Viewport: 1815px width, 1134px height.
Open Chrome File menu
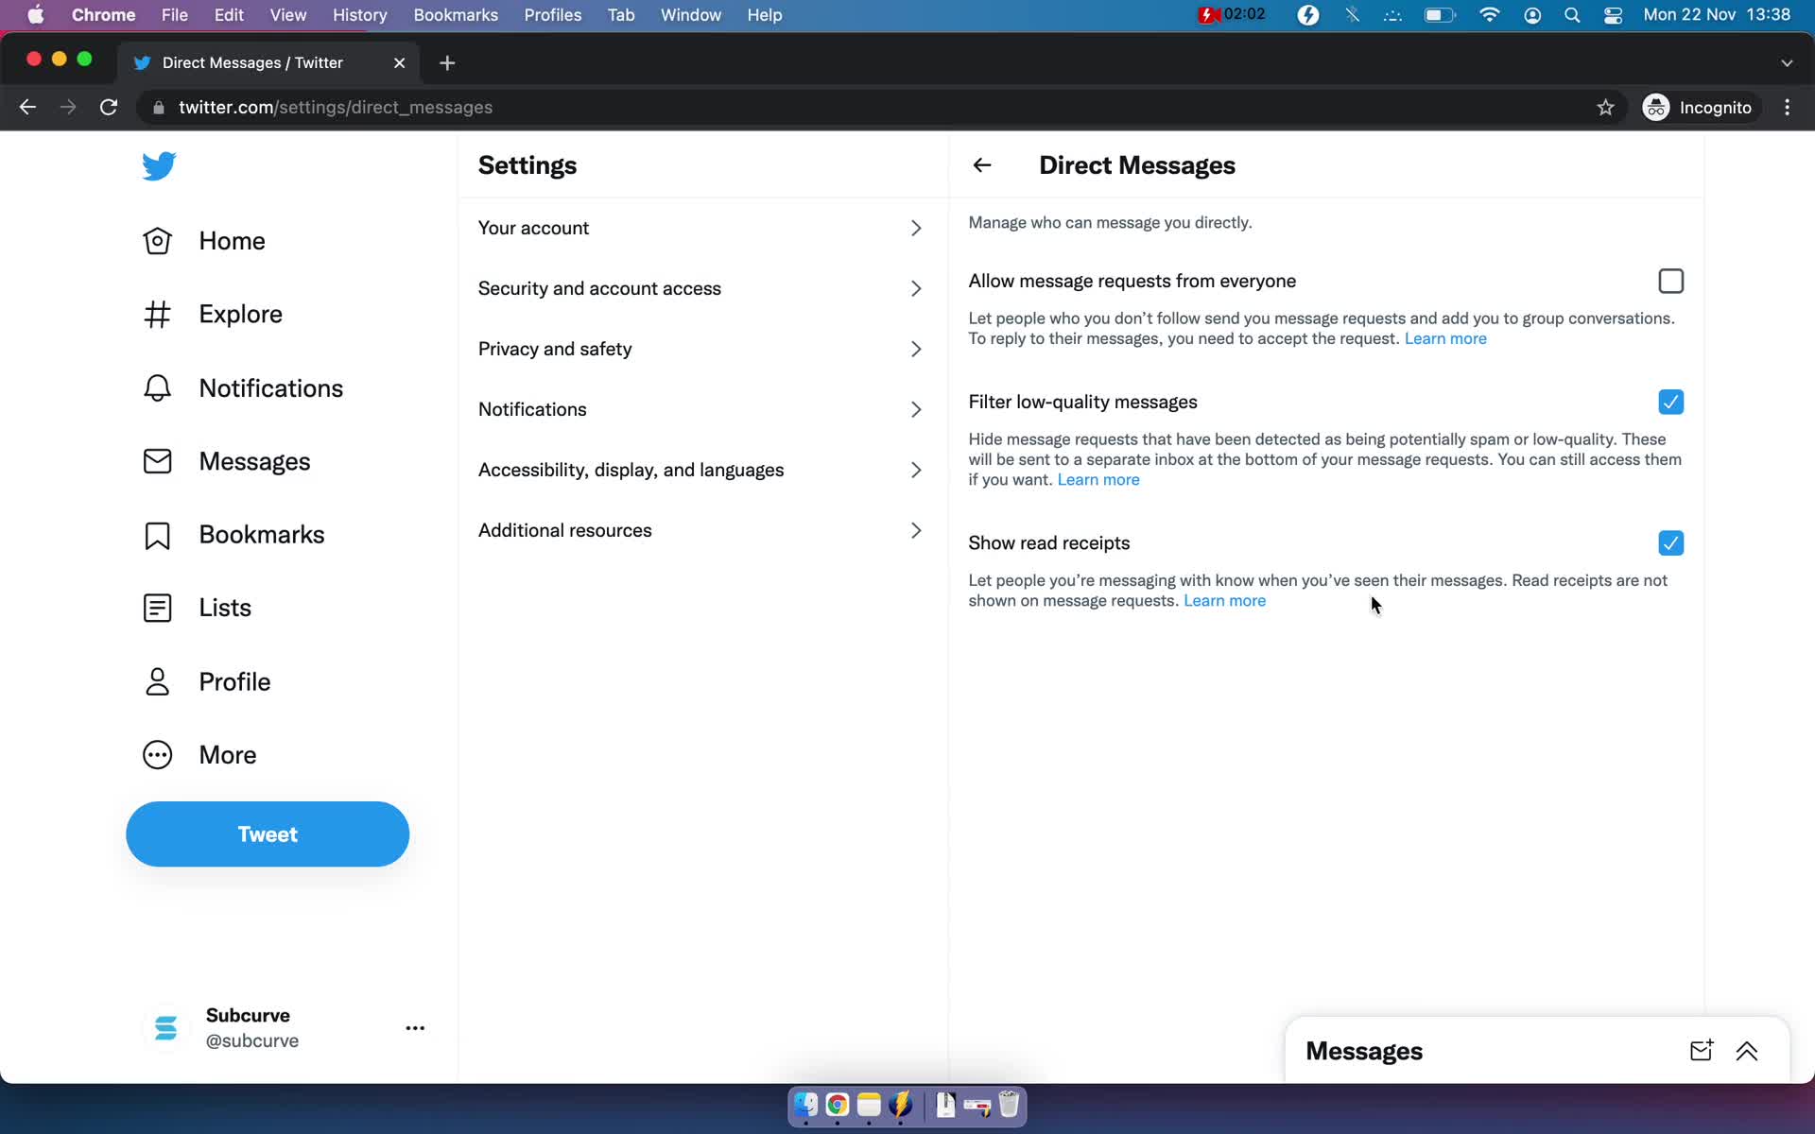point(174,14)
